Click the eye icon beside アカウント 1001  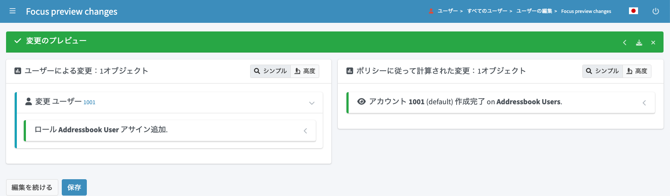pos(362,102)
